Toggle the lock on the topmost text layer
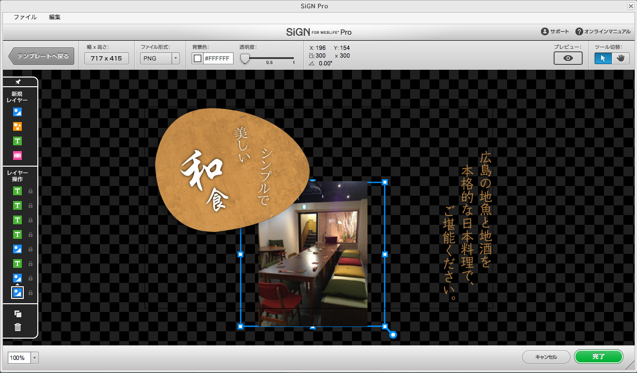The width and height of the screenshot is (637, 373). click(30, 191)
